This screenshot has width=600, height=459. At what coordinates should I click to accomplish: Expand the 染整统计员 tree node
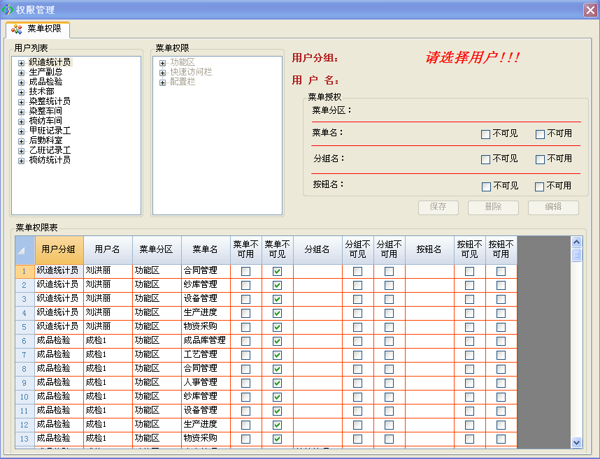22,102
